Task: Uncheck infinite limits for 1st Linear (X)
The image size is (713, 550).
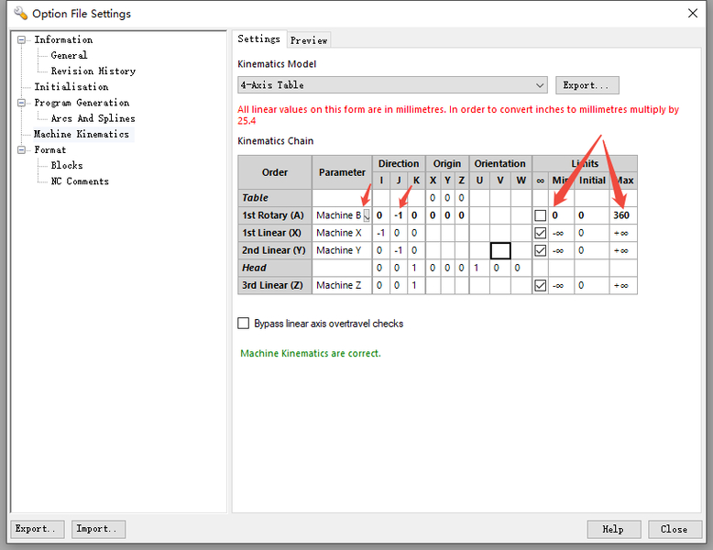Action: (x=540, y=234)
